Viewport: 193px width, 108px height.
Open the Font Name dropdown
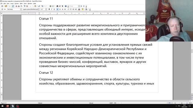(x=39, y=9)
